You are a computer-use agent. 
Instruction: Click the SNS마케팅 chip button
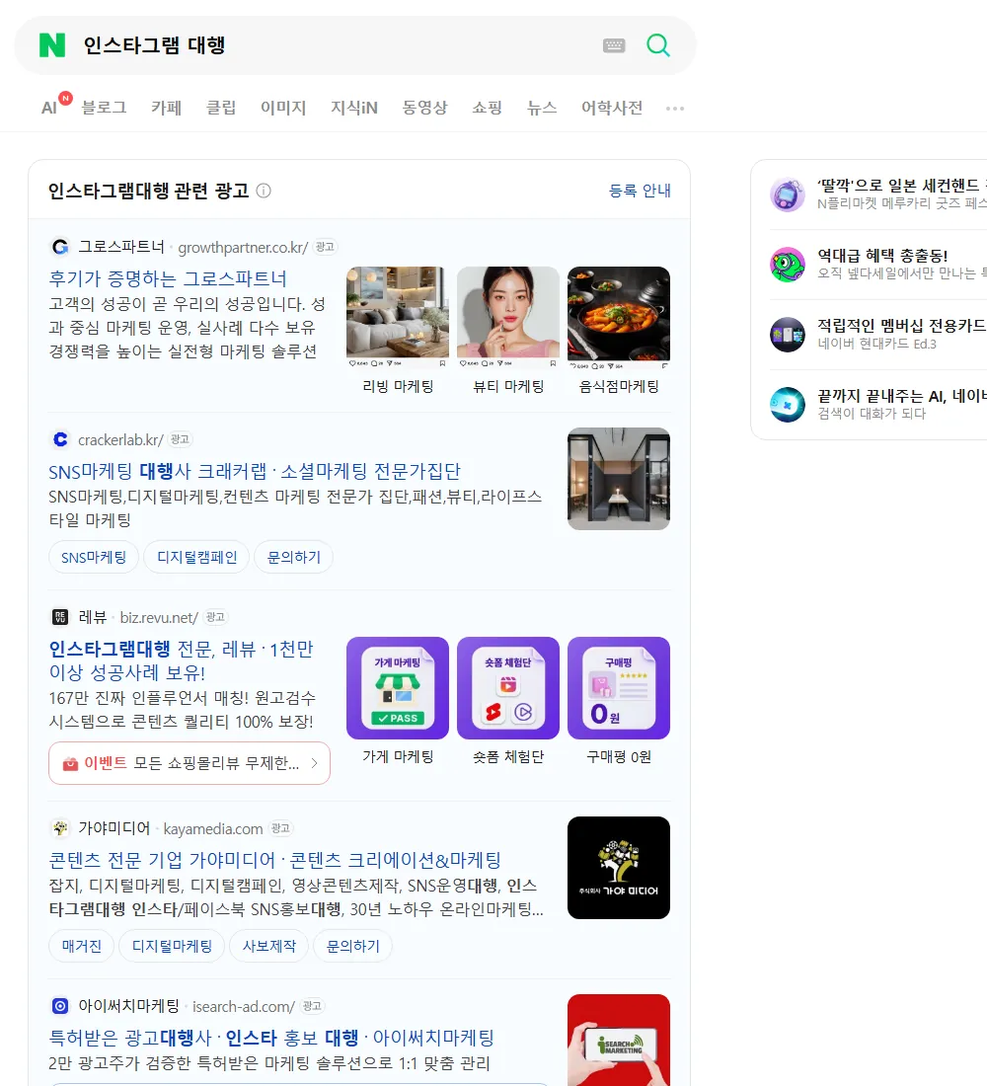(94, 558)
